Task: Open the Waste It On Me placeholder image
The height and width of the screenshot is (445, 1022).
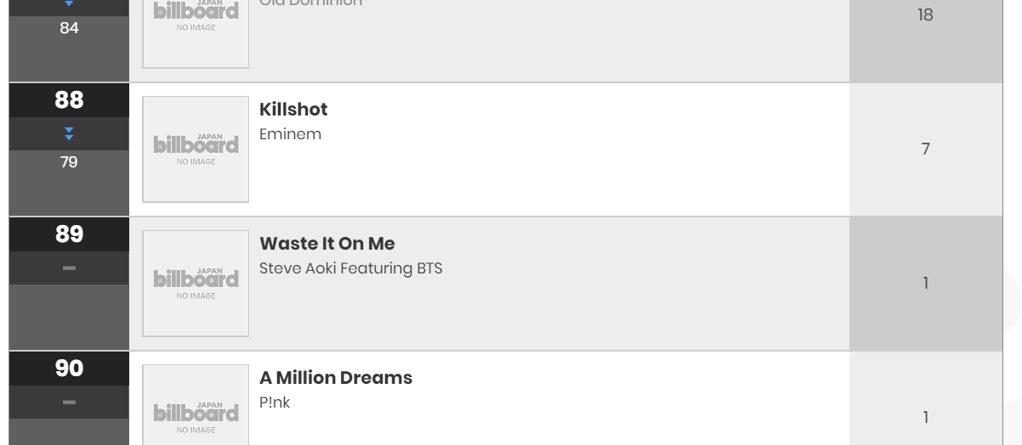Action: coord(196,284)
